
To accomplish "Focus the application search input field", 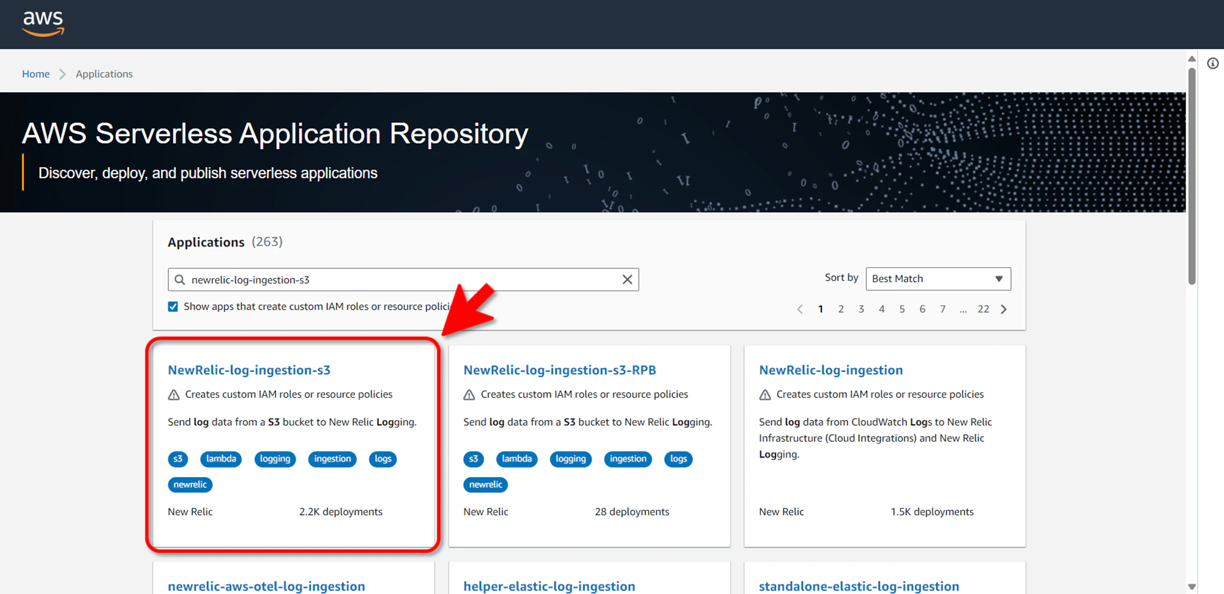I will tap(403, 280).
